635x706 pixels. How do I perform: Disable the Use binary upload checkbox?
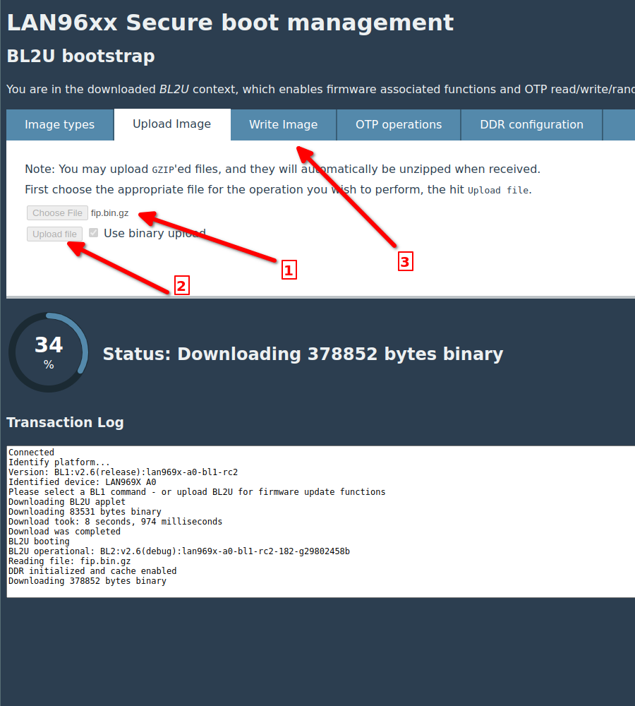93,232
